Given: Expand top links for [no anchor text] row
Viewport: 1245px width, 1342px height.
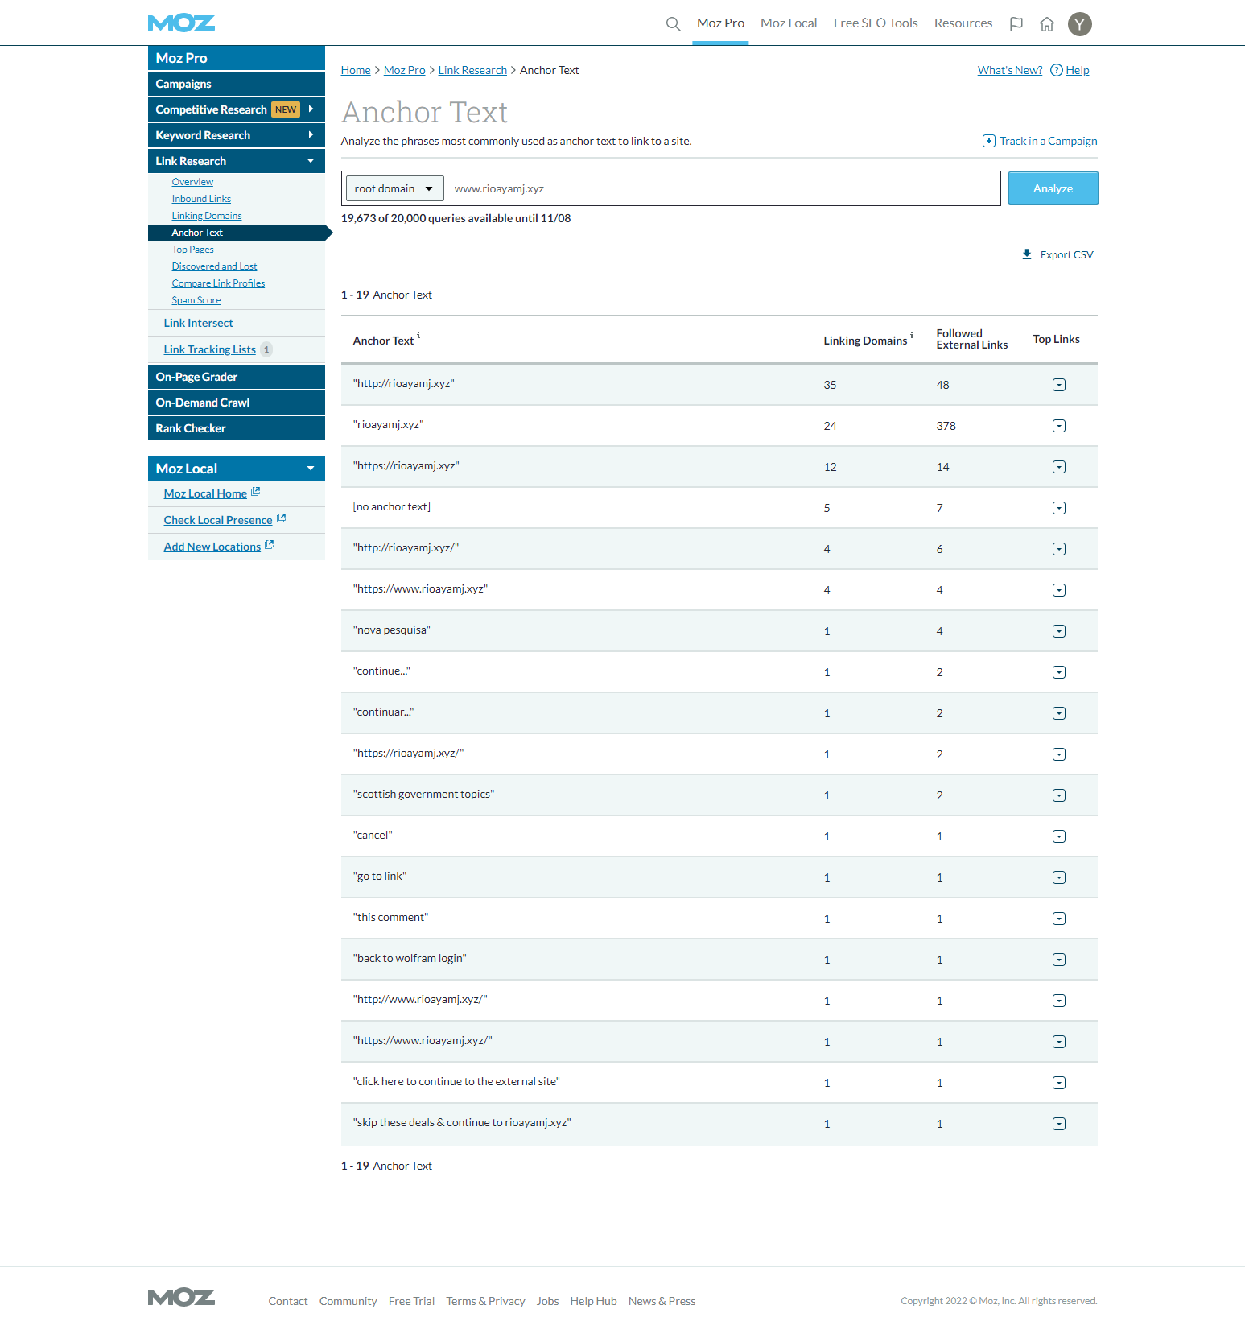Looking at the screenshot, I should pyautogui.click(x=1059, y=508).
